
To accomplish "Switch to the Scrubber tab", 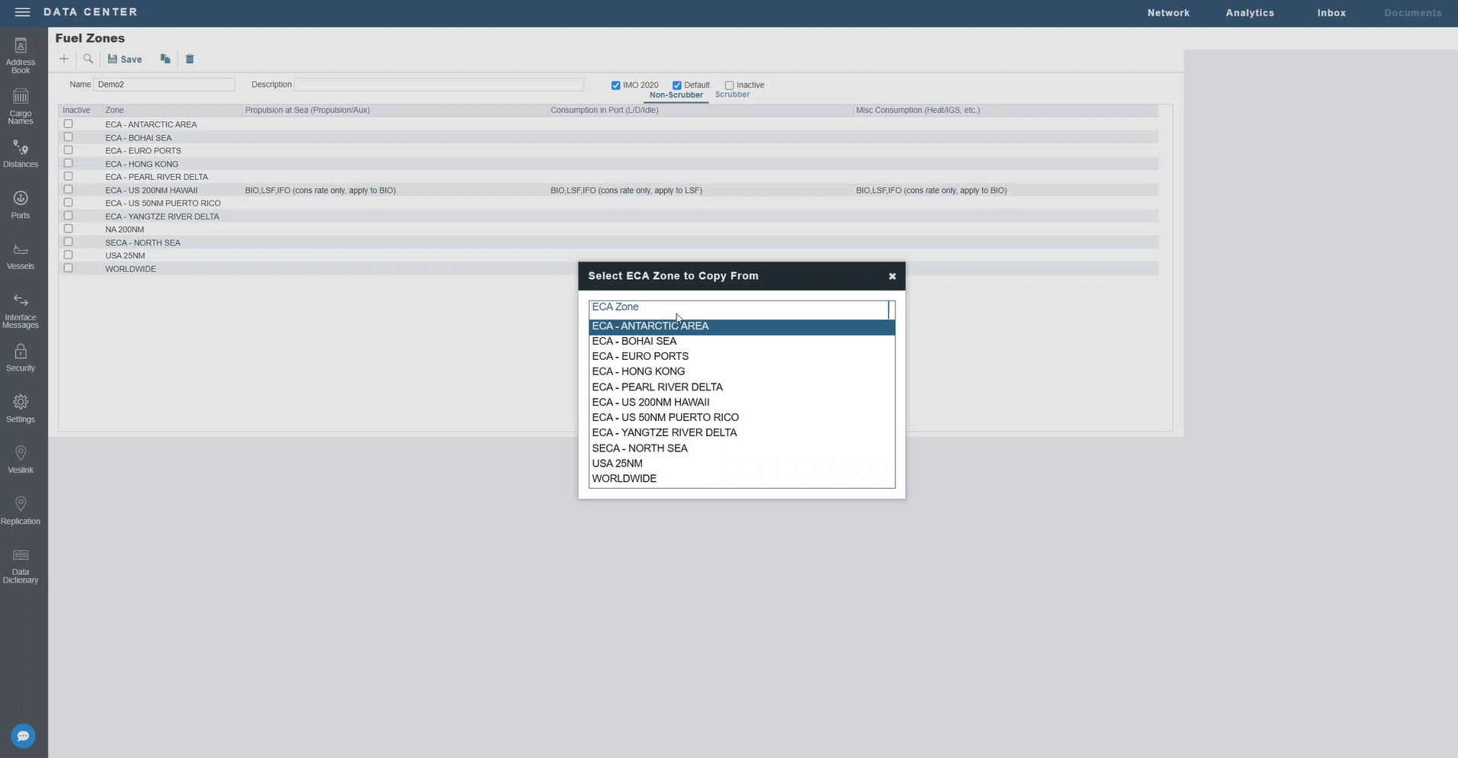I will point(732,95).
